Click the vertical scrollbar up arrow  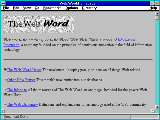click(157, 14)
